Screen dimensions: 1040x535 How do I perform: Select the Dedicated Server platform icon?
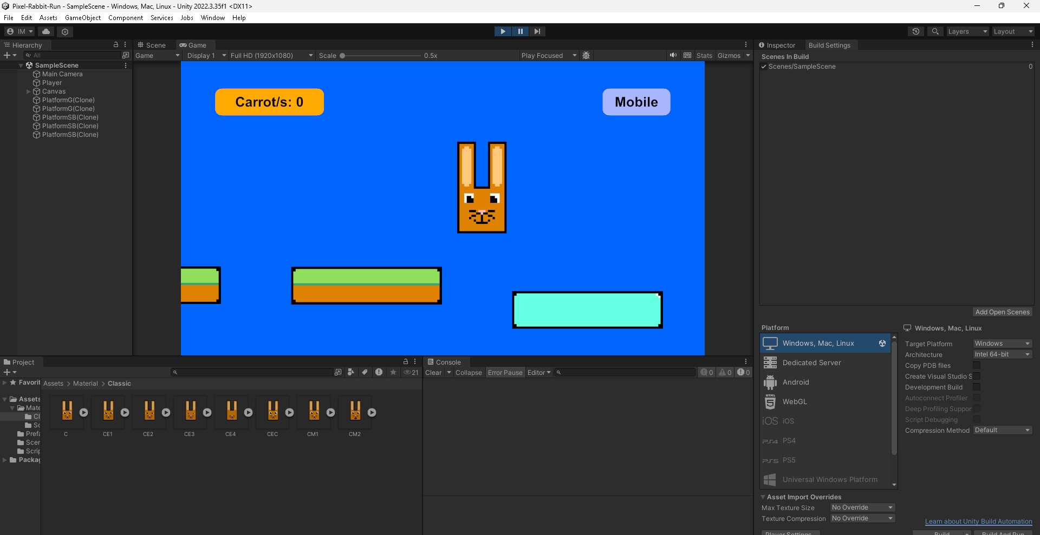pyautogui.click(x=771, y=362)
